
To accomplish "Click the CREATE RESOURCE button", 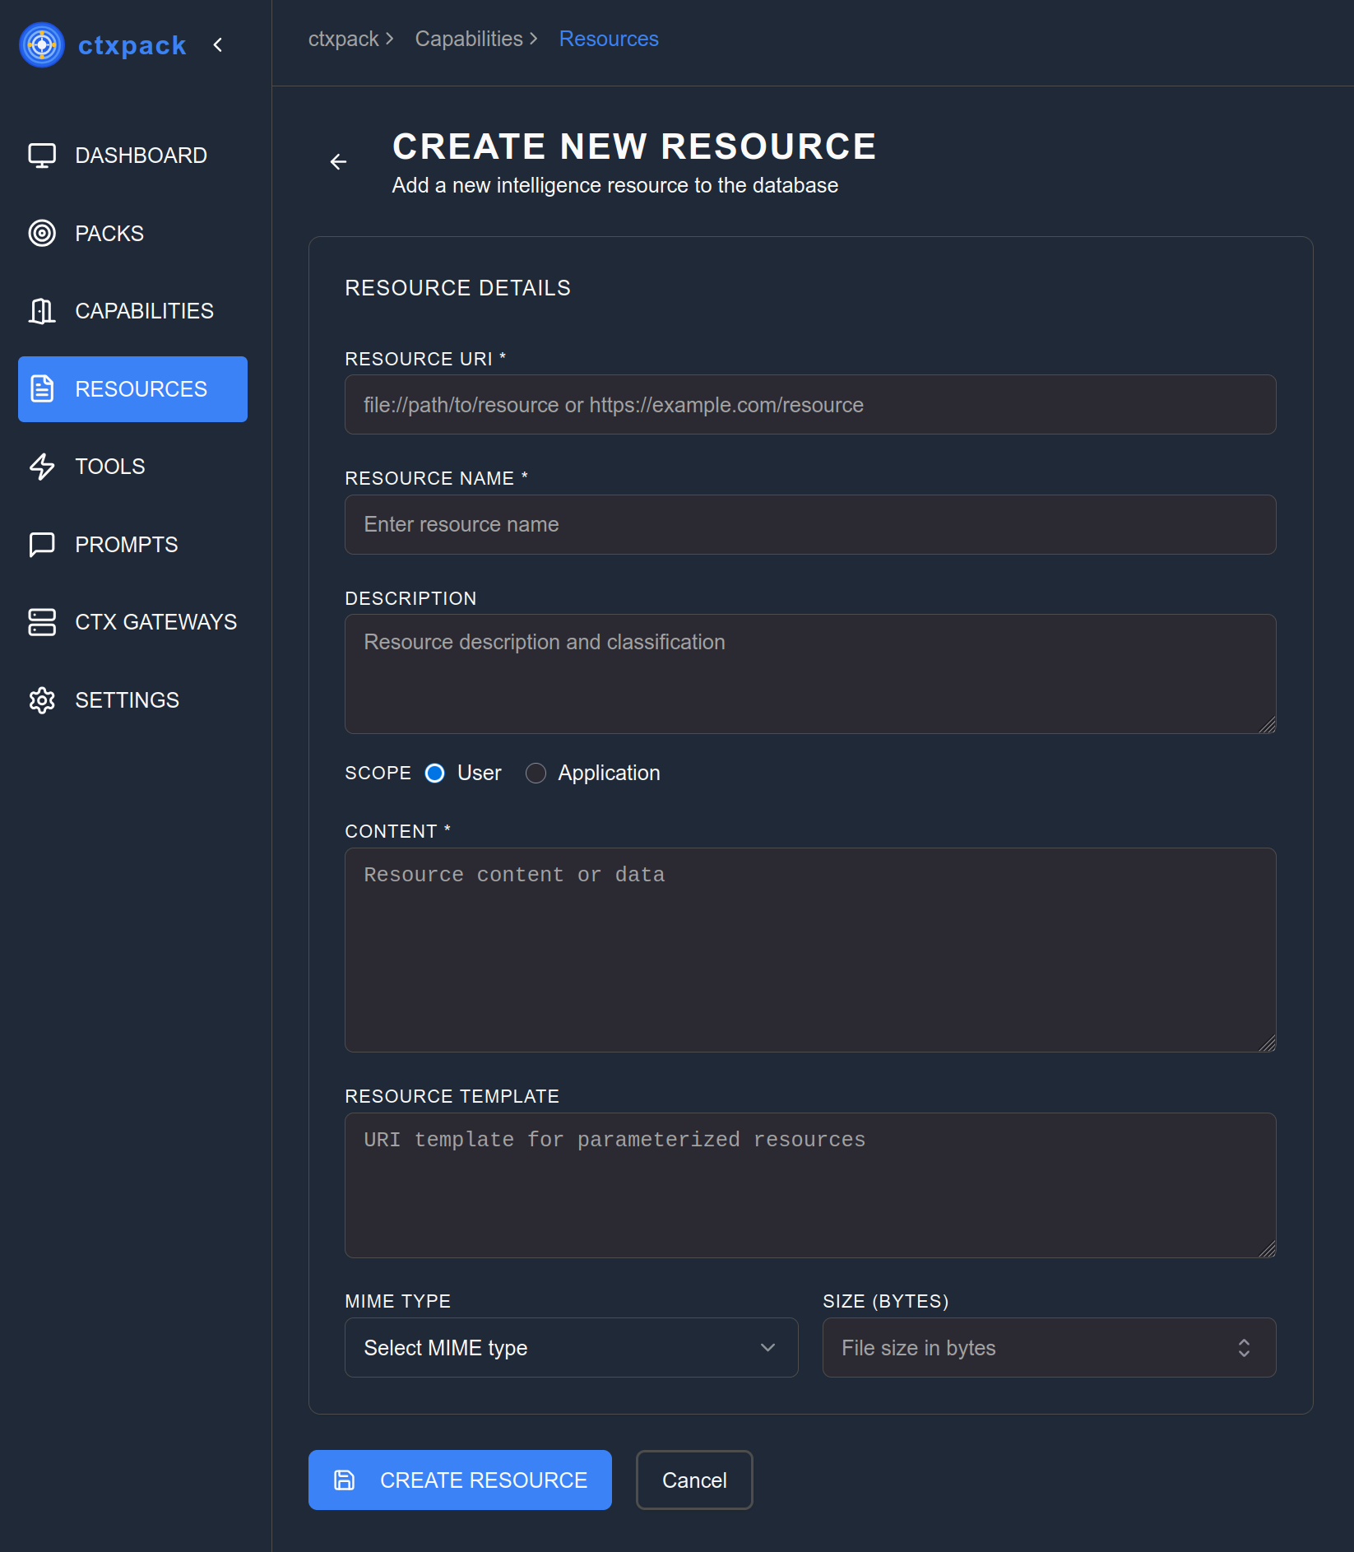I will coord(460,1480).
